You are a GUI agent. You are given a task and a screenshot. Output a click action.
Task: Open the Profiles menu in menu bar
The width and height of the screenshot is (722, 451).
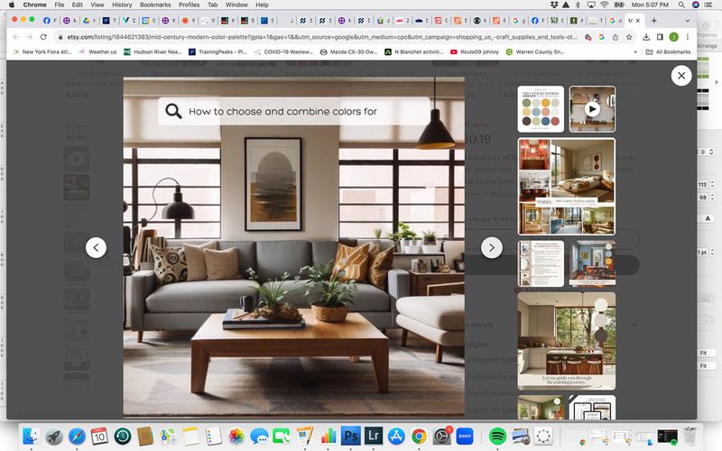coord(189,5)
